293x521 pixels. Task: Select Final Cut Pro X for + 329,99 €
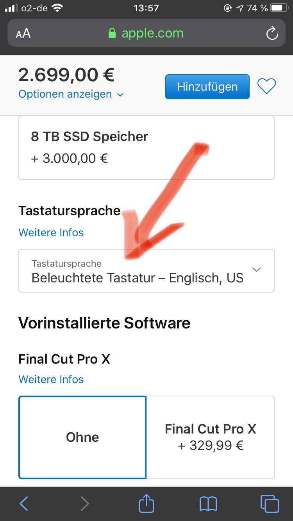[210, 437]
